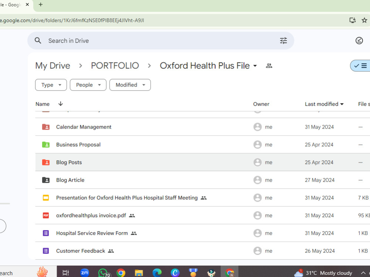Click shared icon beside Hospital Service Review Form
The image size is (370, 277).
pyautogui.click(x=134, y=233)
